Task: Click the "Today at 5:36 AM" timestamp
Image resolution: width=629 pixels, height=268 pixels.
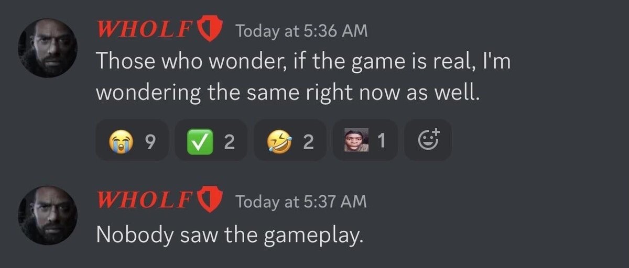Action: coord(301,31)
